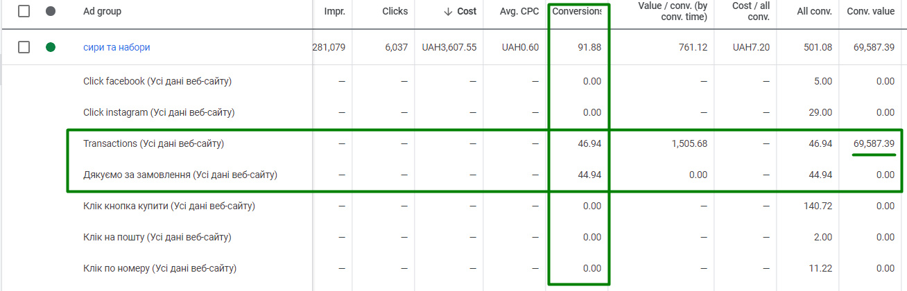Sort by the Ad group column header

pyautogui.click(x=102, y=12)
